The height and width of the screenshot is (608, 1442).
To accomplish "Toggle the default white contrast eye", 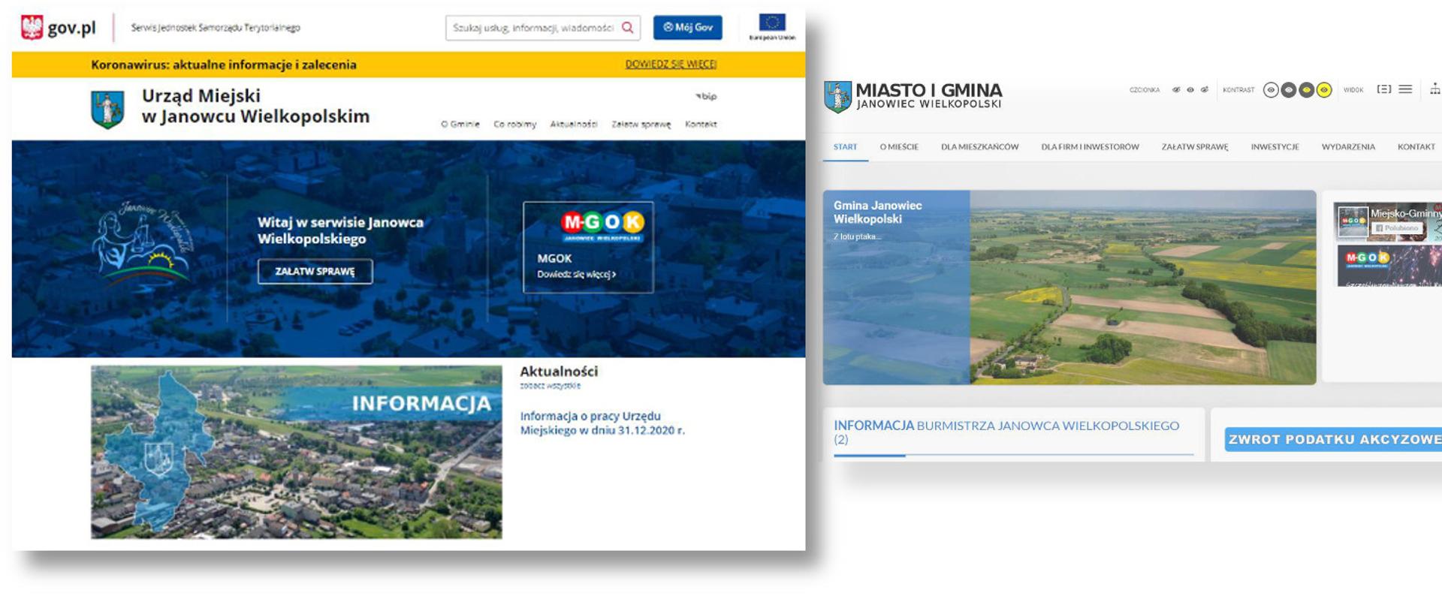I will click(1271, 90).
